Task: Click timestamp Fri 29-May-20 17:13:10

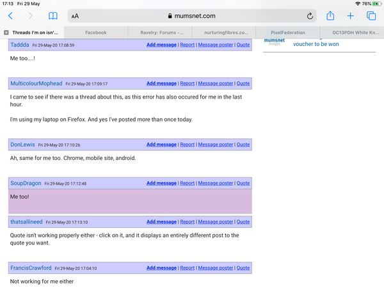Action: click(x=67, y=222)
